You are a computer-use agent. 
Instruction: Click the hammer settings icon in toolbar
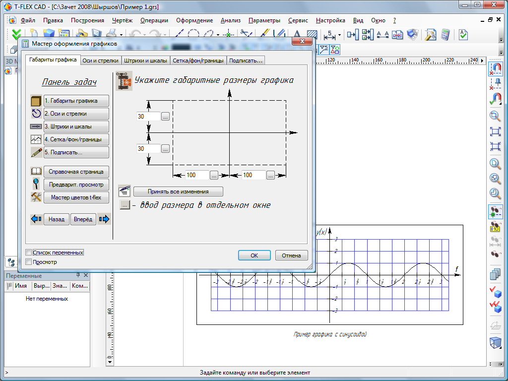click(x=430, y=34)
